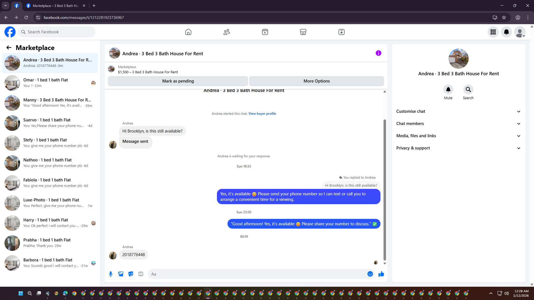Expand Media, files and links section
The image size is (534, 300).
[459, 136]
